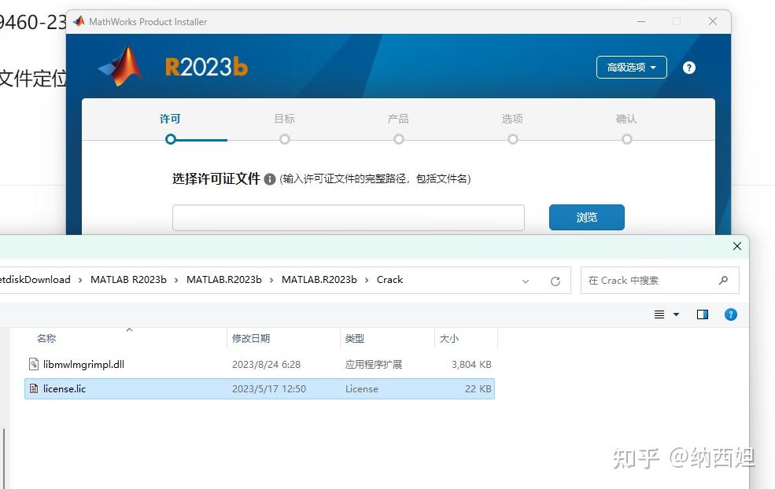
Task: Close the file browse dialog
Action: (x=737, y=246)
